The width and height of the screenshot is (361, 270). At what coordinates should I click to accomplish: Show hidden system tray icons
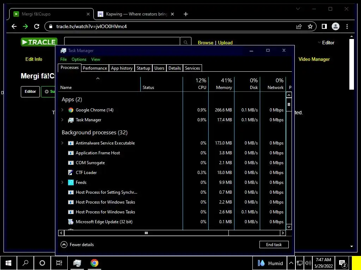[x=291, y=263]
